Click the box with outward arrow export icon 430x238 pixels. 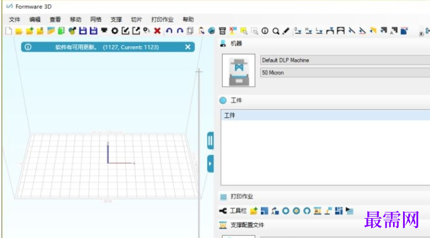click(x=136, y=31)
